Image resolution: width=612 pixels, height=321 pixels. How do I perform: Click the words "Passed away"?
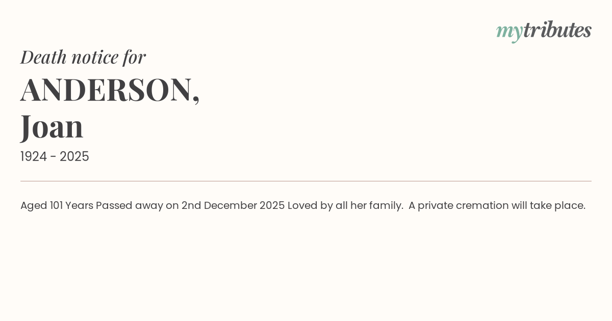(x=130, y=205)
